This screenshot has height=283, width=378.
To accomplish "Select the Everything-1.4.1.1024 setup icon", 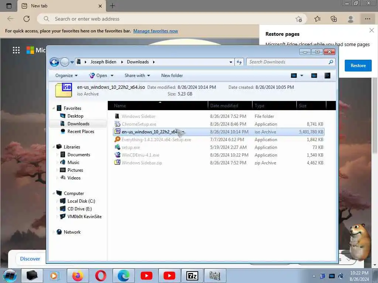I will [117, 139].
